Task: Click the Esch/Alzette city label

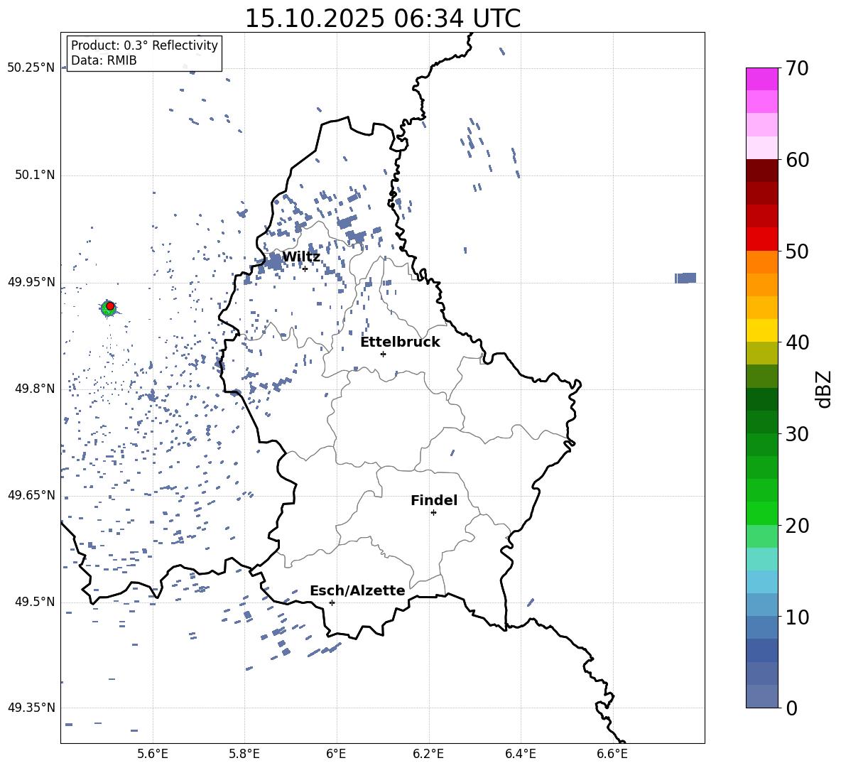Action: click(358, 591)
